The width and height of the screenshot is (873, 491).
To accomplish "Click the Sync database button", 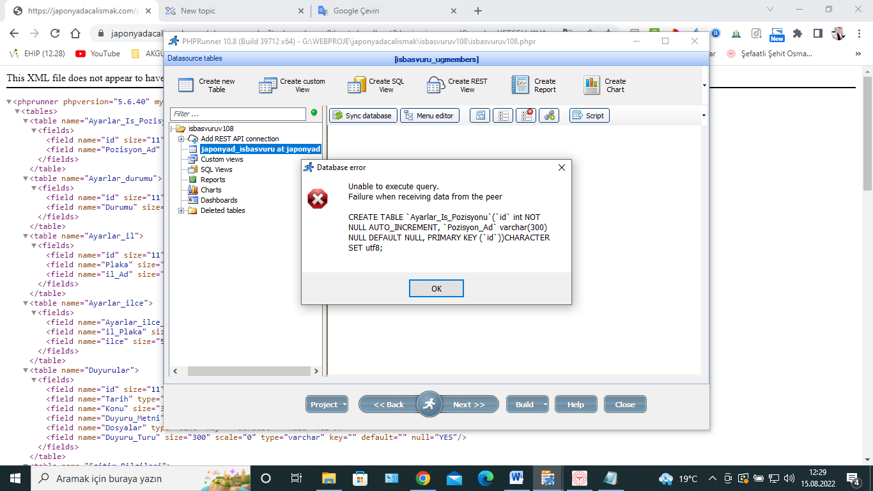I will pos(363,116).
